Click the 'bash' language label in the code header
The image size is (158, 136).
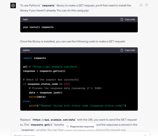pos(26,19)
